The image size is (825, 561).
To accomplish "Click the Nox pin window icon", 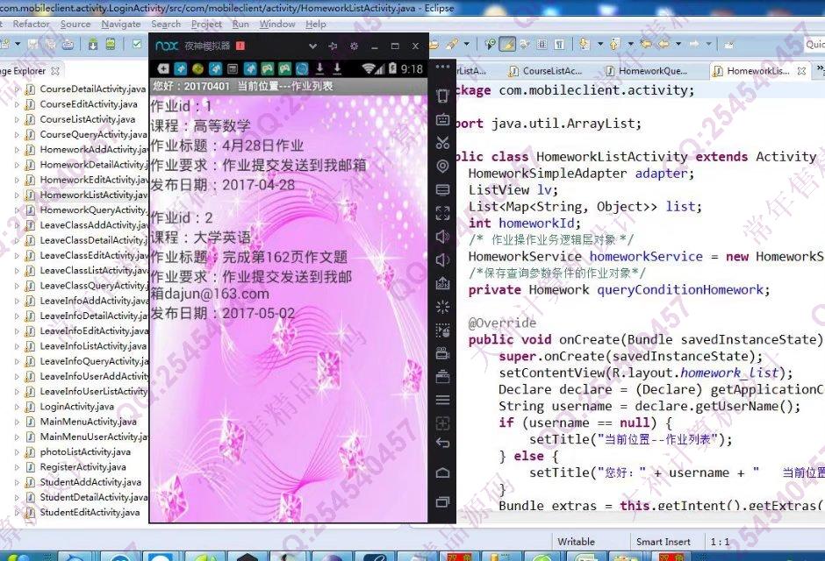I will pos(333,46).
